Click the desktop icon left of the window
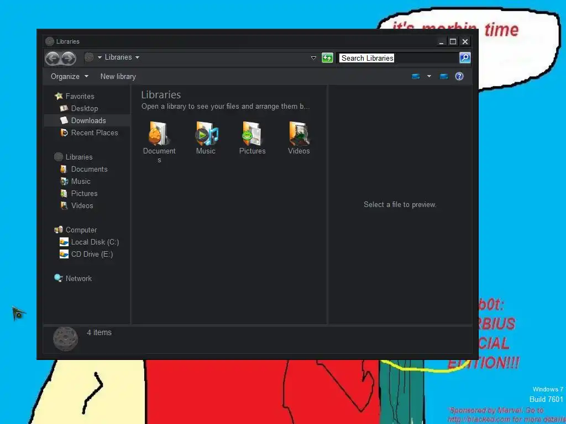566x424 pixels. (x=18, y=314)
